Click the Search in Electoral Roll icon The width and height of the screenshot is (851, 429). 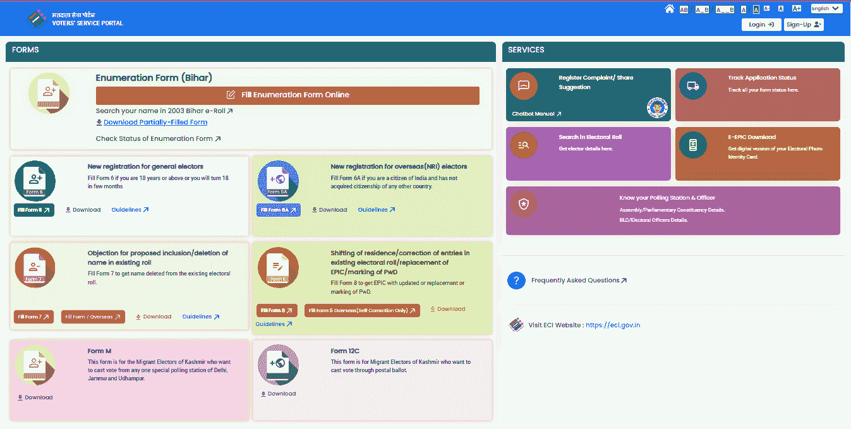[x=523, y=145]
